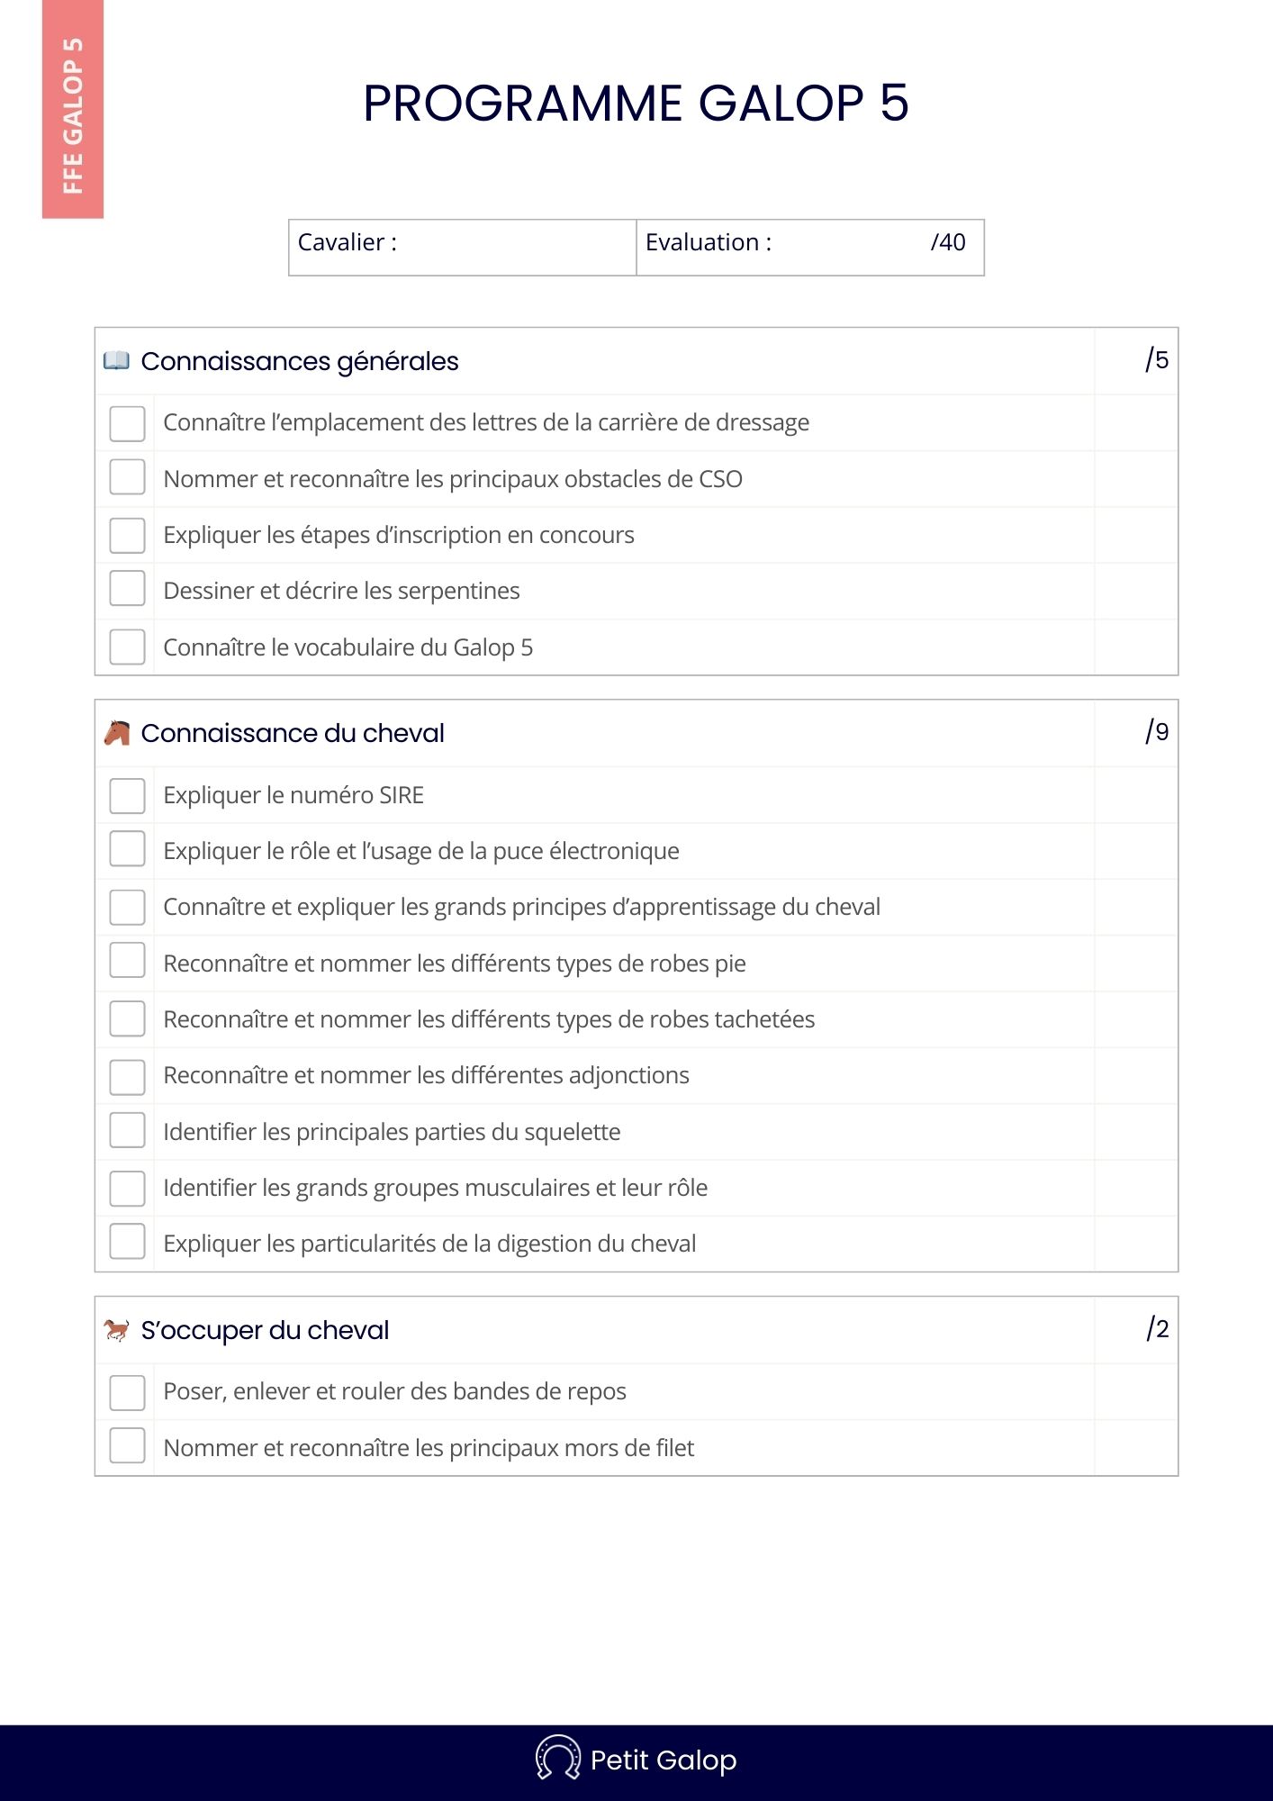1273x1801 pixels.
Task: Check the box for dressage arena letters
Action: (x=127, y=423)
